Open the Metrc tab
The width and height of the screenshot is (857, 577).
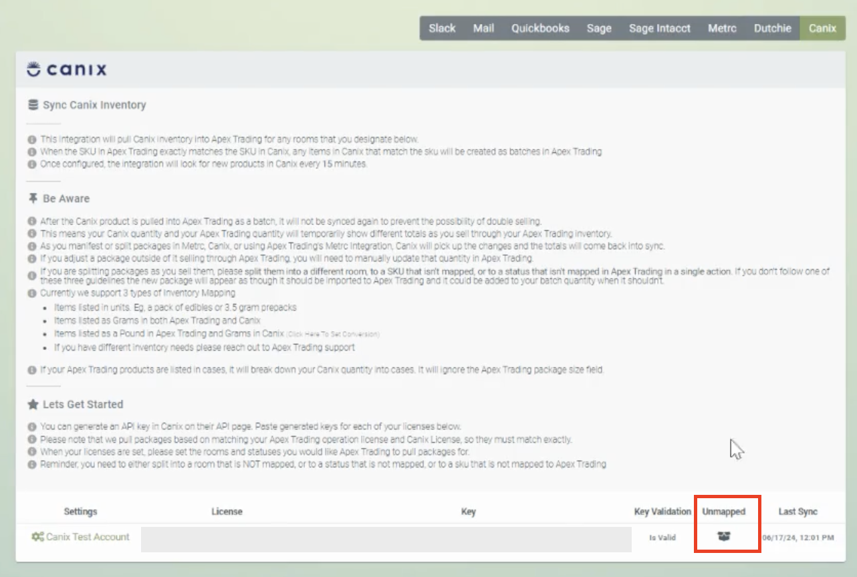(722, 28)
